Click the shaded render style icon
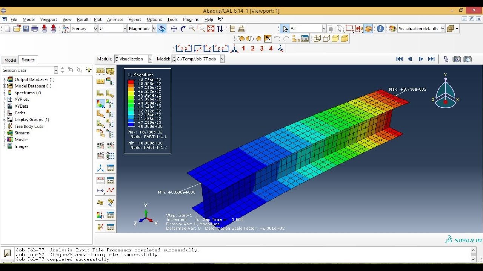 point(345,38)
